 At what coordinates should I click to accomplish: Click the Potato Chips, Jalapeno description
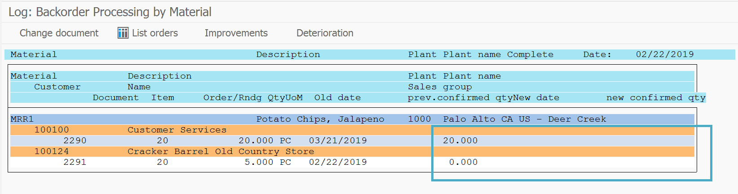tap(320, 119)
